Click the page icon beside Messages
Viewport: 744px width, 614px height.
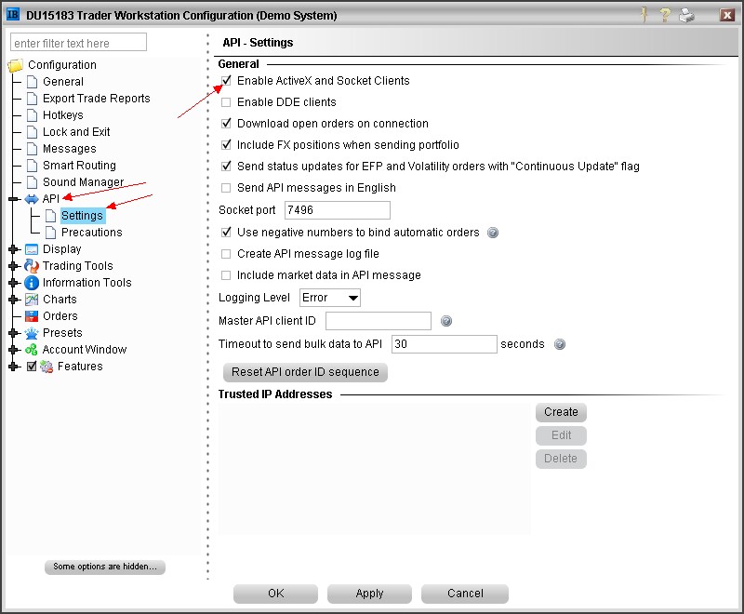coord(32,149)
